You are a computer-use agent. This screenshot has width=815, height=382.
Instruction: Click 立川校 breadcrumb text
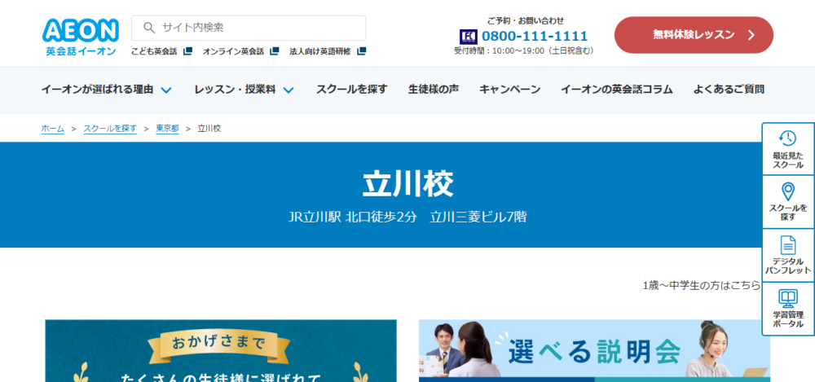pos(209,129)
